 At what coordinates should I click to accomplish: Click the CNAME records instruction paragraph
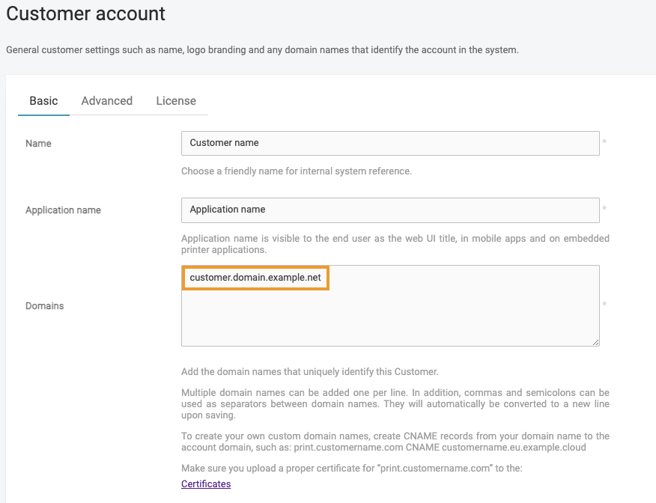click(x=395, y=442)
